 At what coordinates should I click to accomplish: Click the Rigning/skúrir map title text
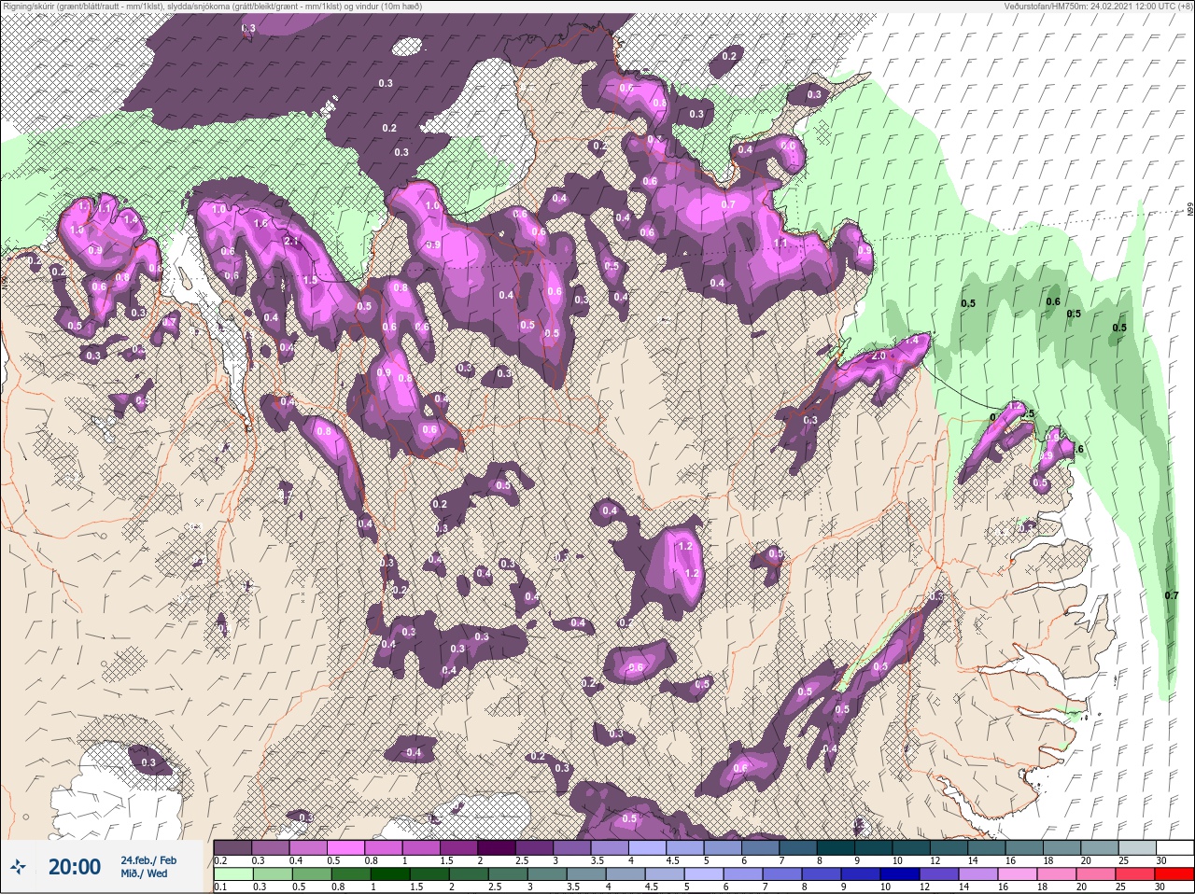tap(213, 7)
